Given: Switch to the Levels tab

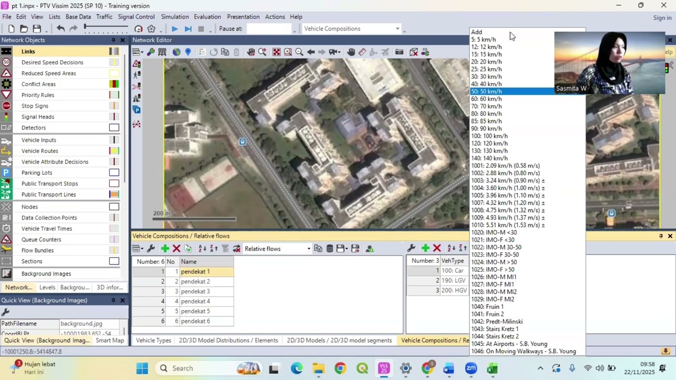Looking at the screenshot, I should point(47,288).
